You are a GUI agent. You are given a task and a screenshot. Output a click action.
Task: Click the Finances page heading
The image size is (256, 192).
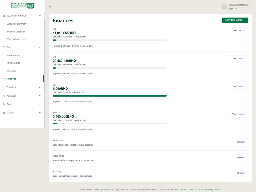pyautogui.click(x=63, y=21)
